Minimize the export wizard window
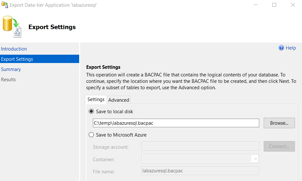Screen dimensions: 302x181 [256, 5]
